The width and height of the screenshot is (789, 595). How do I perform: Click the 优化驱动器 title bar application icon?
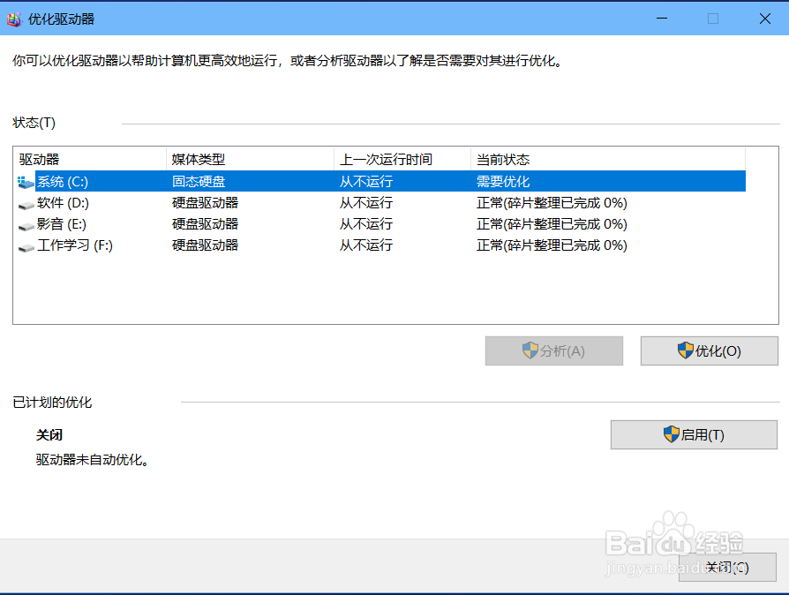pos(13,18)
